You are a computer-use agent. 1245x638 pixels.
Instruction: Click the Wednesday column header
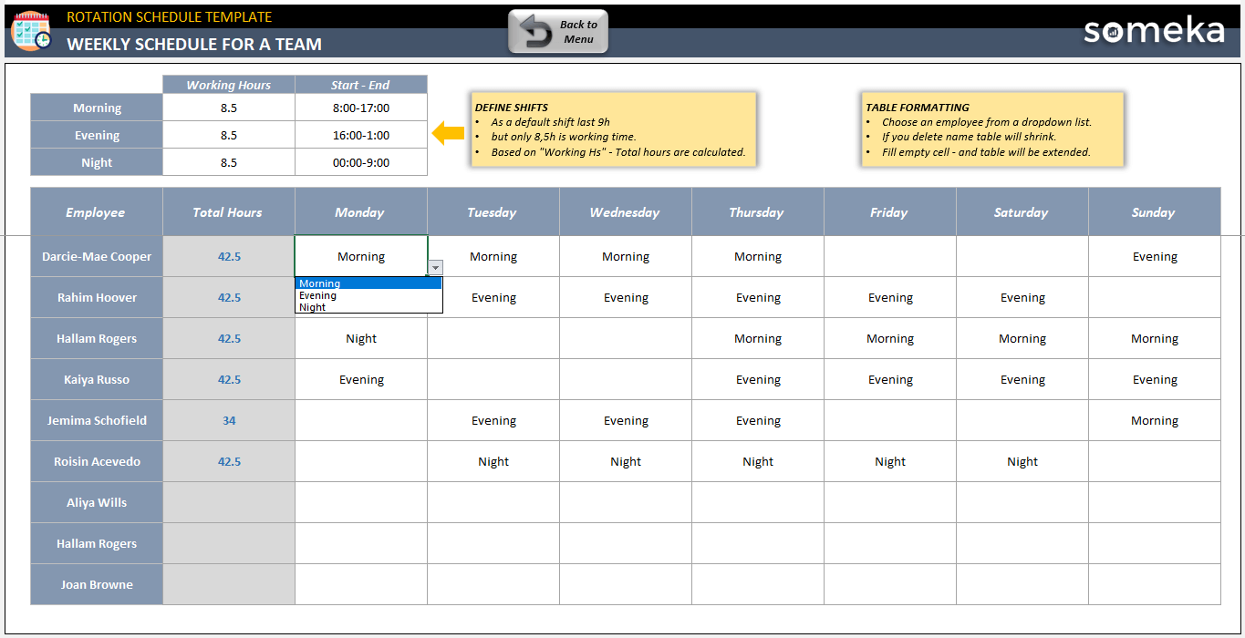tap(626, 211)
